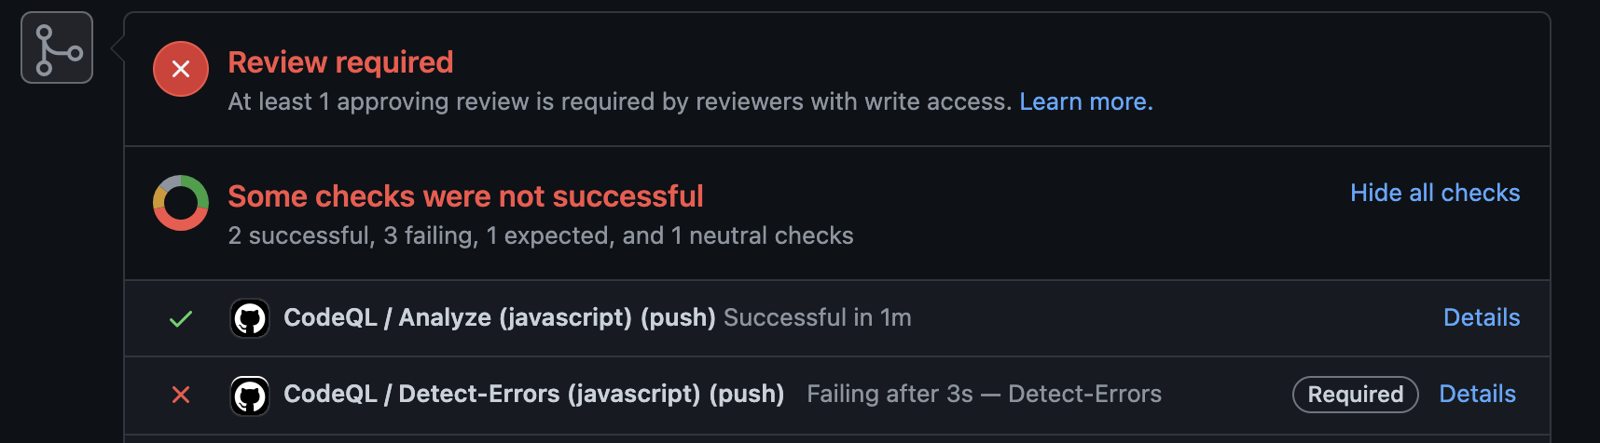Click the Some checks were not successful heading
This screenshot has height=443, width=1600.
click(465, 196)
